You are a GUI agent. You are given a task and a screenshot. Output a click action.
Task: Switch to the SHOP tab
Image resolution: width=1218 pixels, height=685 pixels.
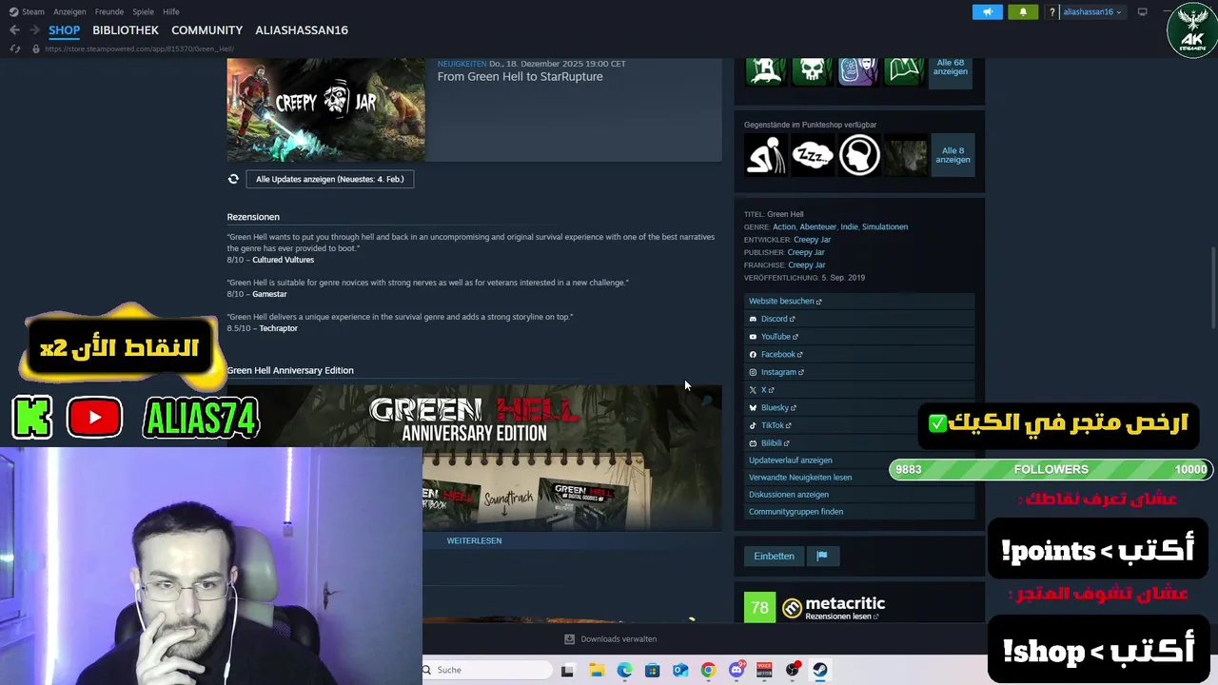64,30
